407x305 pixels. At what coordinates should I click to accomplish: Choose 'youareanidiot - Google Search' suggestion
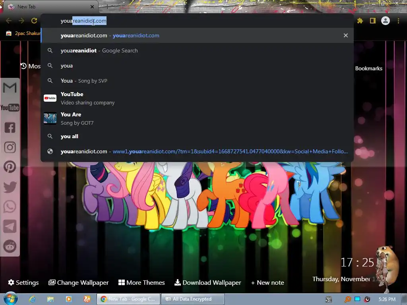click(197, 50)
